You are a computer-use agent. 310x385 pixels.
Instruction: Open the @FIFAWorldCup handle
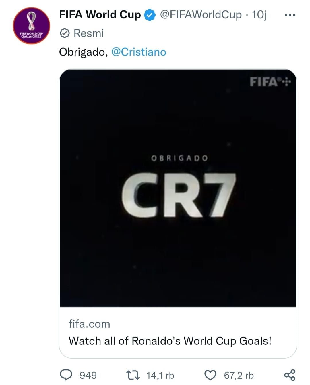[x=201, y=15]
